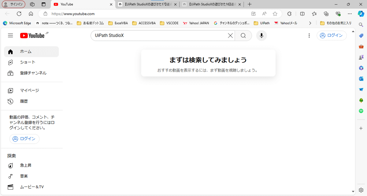Click the address bar URL
This screenshot has width=367, height=196.
pos(73,14)
